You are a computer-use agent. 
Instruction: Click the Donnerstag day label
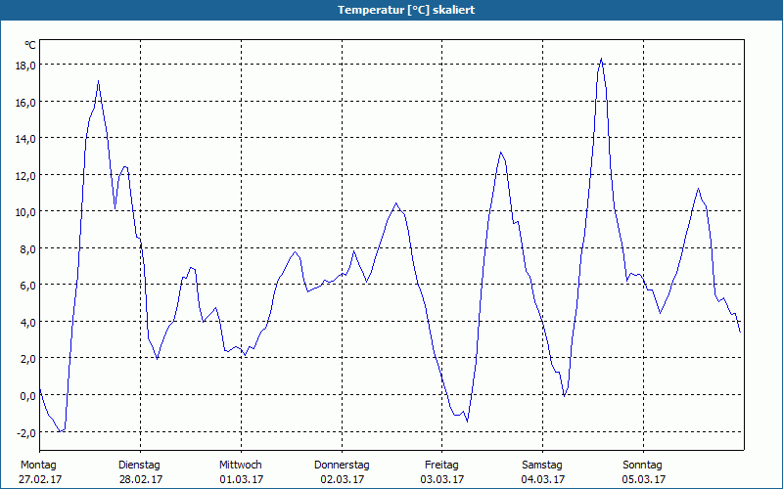(x=342, y=466)
